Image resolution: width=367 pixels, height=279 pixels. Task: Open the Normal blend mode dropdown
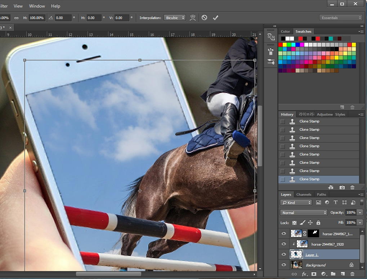(x=303, y=212)
